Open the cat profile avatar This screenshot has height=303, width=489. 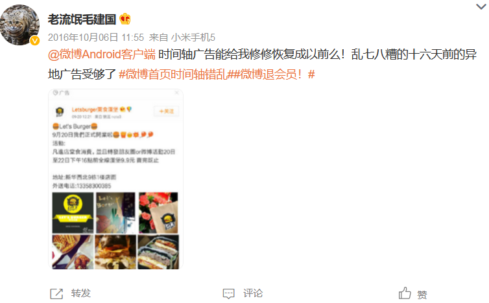pos(20,25)
